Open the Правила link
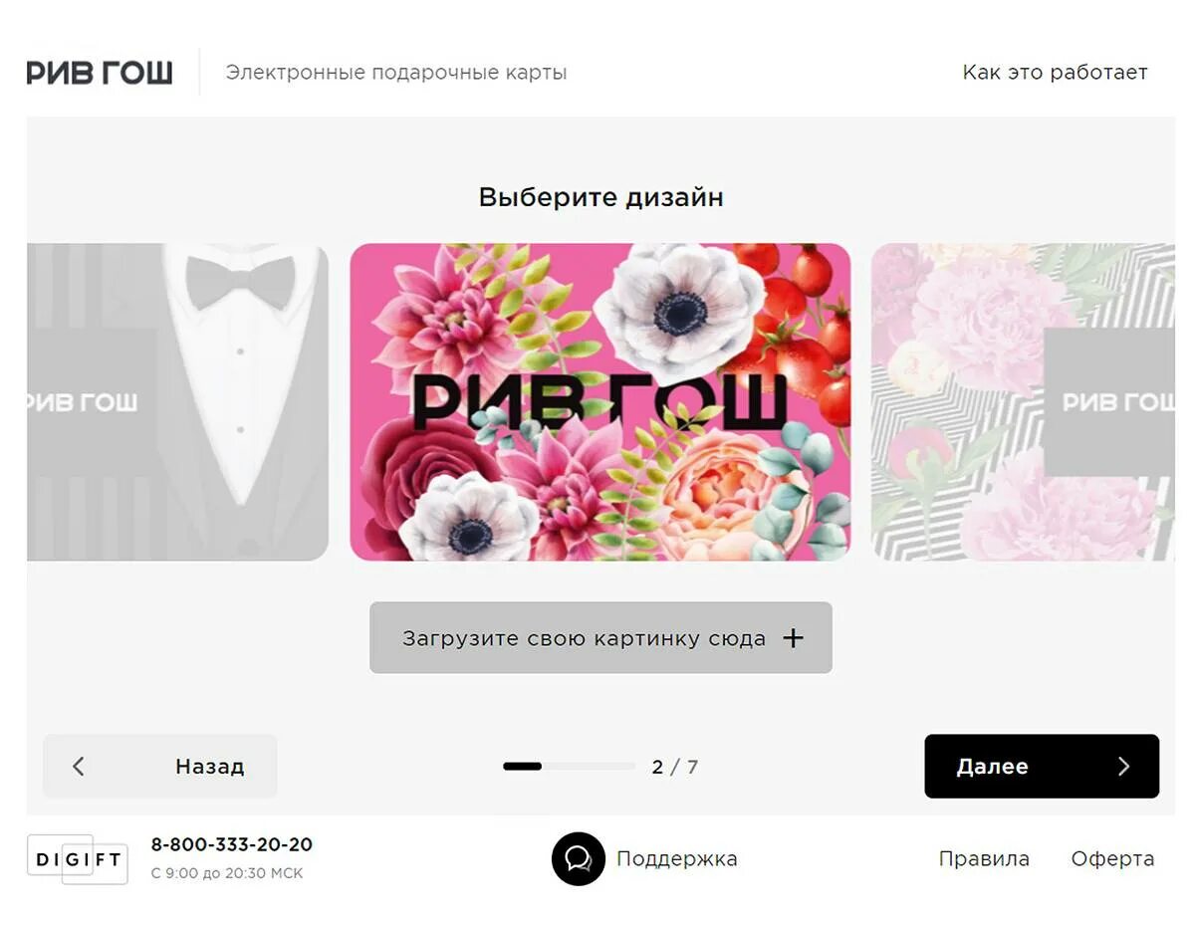The image size is (1195, 925). 984,859
